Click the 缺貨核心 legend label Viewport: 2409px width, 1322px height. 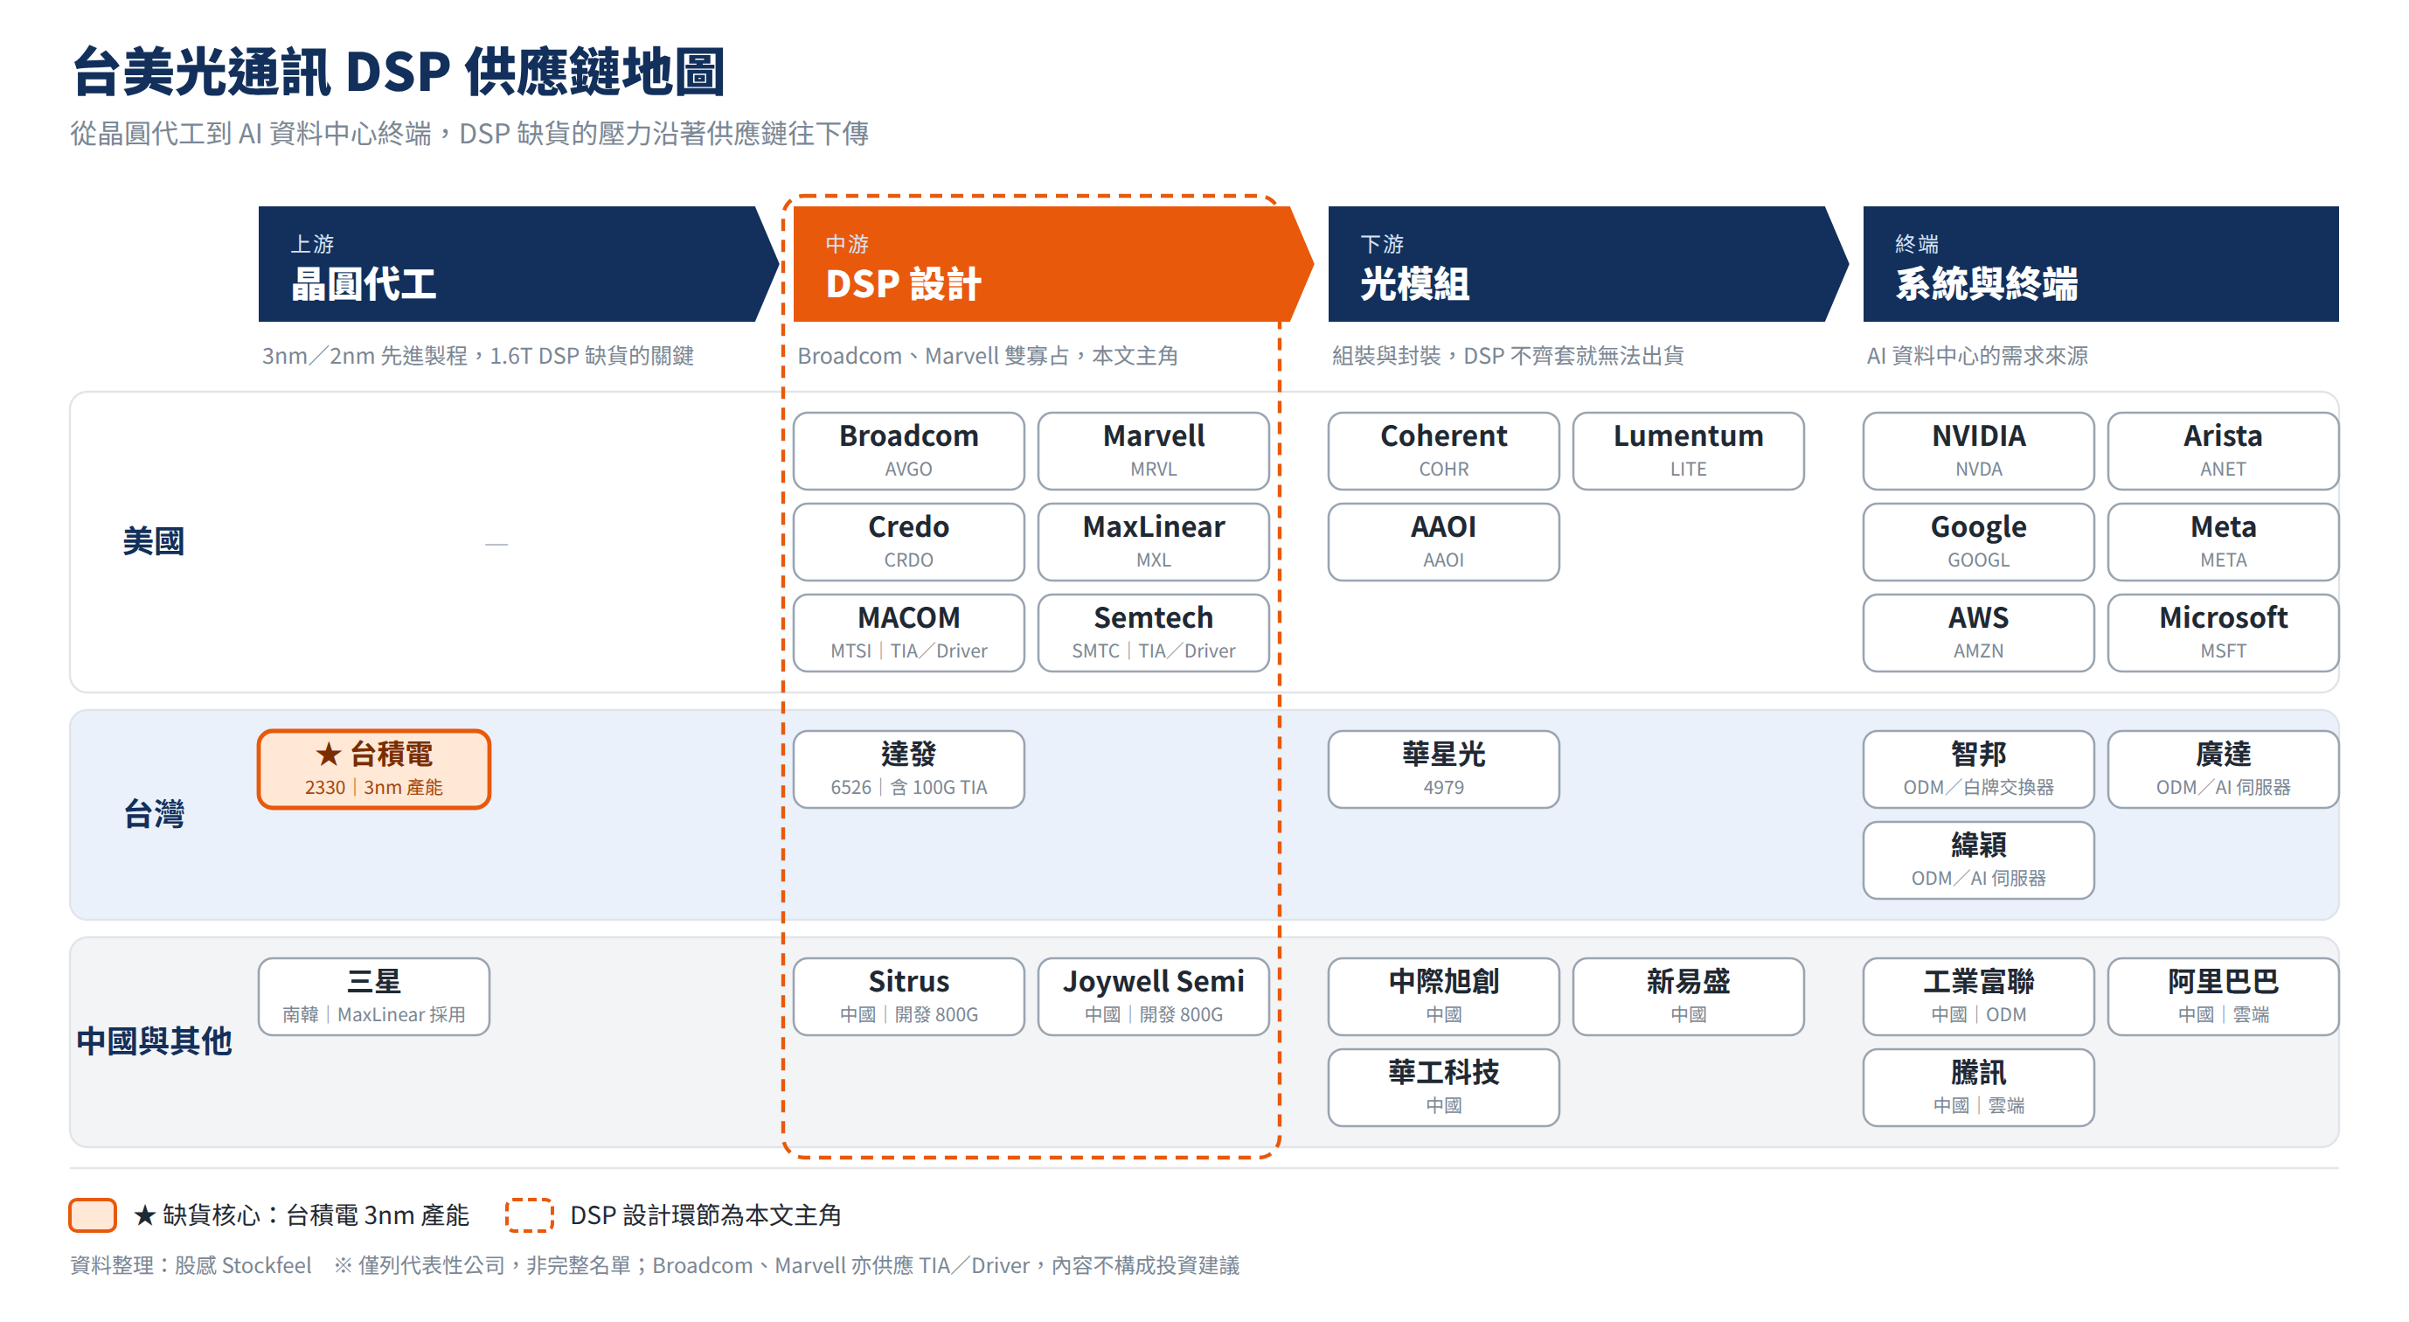301,1214
